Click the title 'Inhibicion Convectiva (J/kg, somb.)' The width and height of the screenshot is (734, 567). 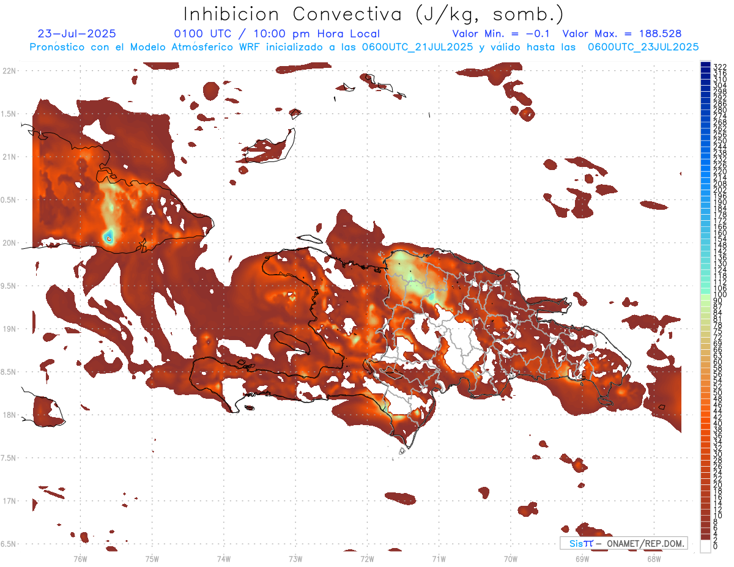pyautogui.click(x=374, y=15)
